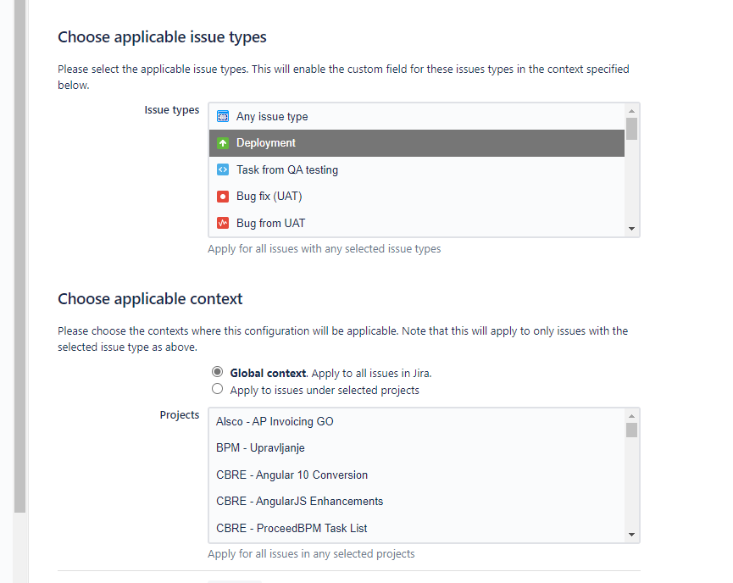Select the Deployment issue type row
733x583 pixels.
[x=417, y=143]
